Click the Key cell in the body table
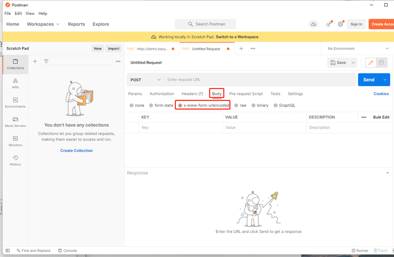This screenshot has height=257, width=394. pyautogui.click(x=180, y=128)
